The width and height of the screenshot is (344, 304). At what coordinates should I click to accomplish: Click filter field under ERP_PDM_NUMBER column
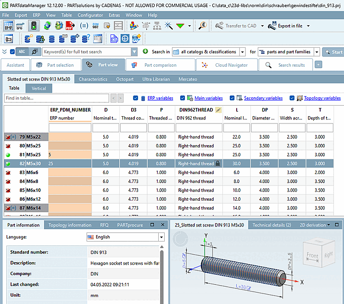(x=70, y=128)
